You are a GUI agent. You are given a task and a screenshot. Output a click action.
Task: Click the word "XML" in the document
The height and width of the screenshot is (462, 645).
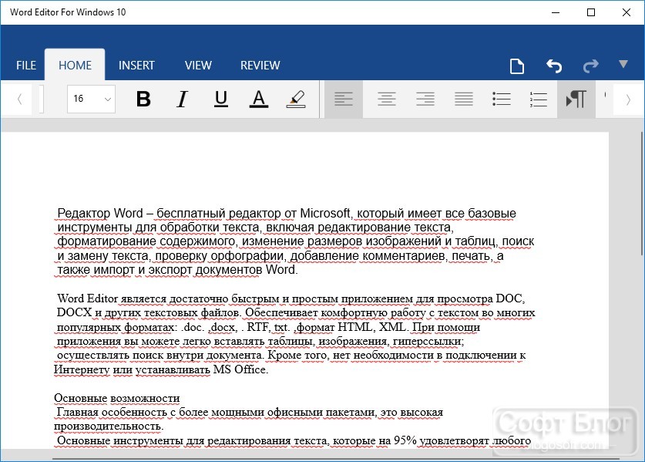click(392, 327)
